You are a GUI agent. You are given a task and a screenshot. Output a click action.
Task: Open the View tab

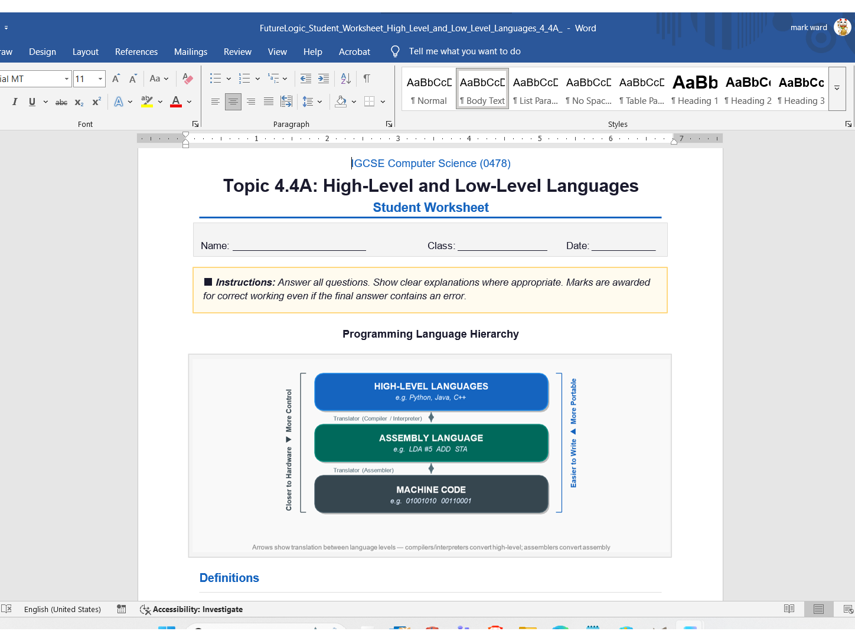pos(278,52)
